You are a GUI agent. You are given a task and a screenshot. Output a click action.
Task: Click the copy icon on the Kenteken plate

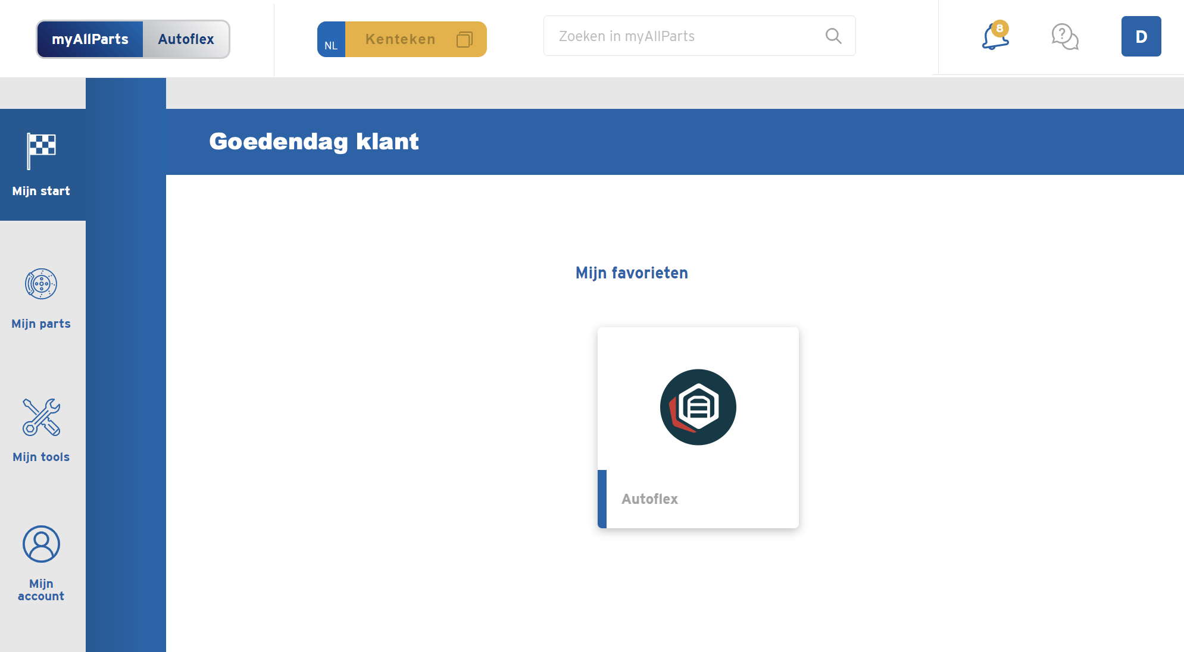[x=464, y=39]
